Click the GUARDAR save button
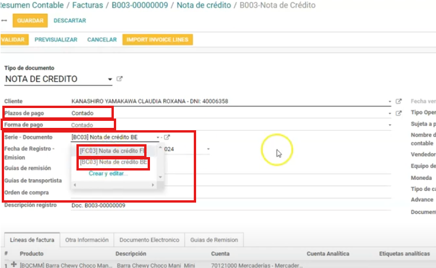 [30, 20]
